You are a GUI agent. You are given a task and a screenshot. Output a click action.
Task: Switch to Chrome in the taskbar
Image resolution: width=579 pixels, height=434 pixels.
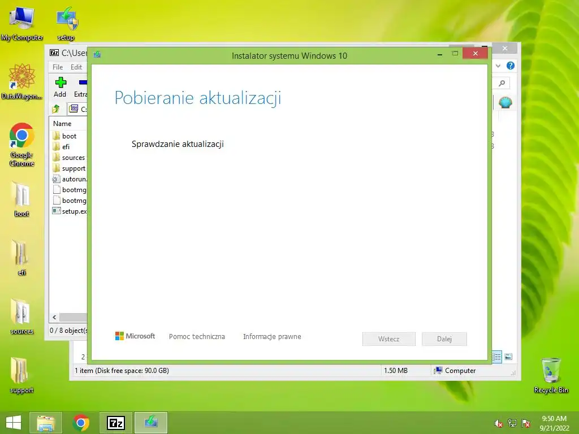81,423
